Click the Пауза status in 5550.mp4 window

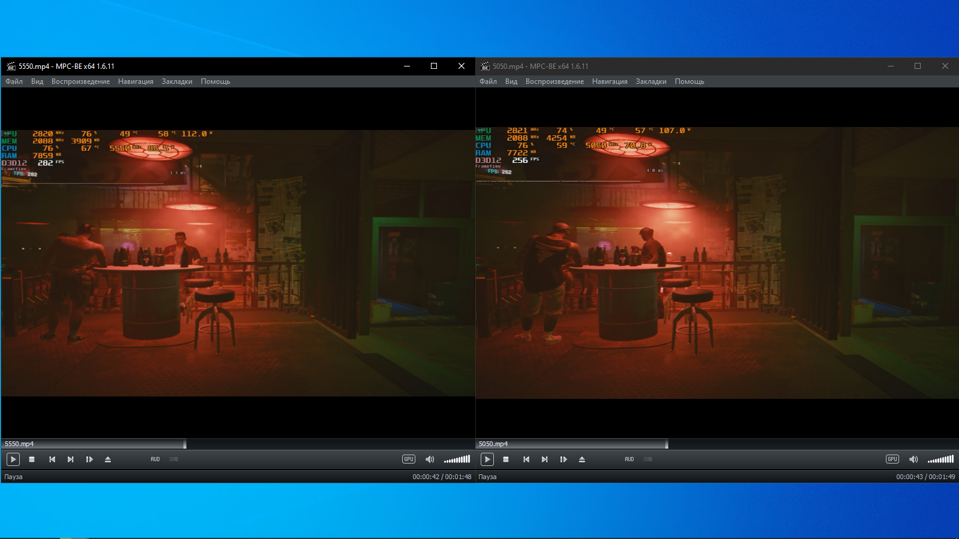[13, 477]
